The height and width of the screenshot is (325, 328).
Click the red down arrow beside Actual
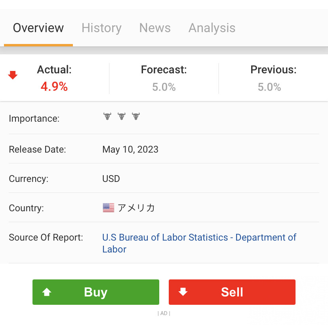point(13,75)
